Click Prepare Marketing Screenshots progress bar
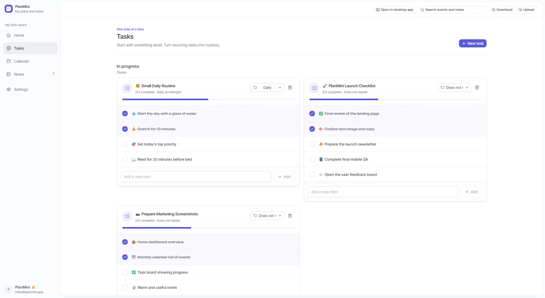Image resolution: width=545 pixels, height=298 pixels. tap(208, 228)
